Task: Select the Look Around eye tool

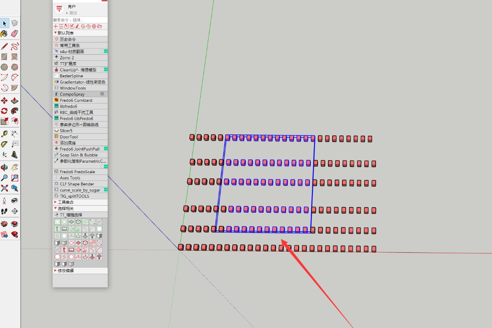Action: [14, 201]
